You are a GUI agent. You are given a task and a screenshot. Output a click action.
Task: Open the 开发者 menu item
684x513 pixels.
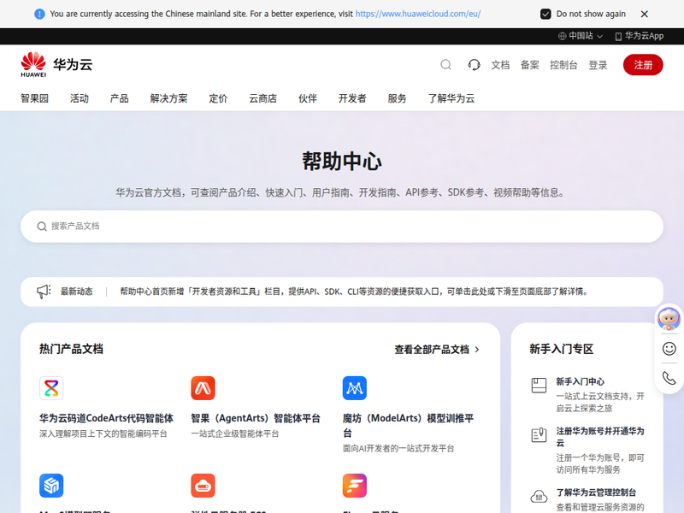[x=352, y=98]
